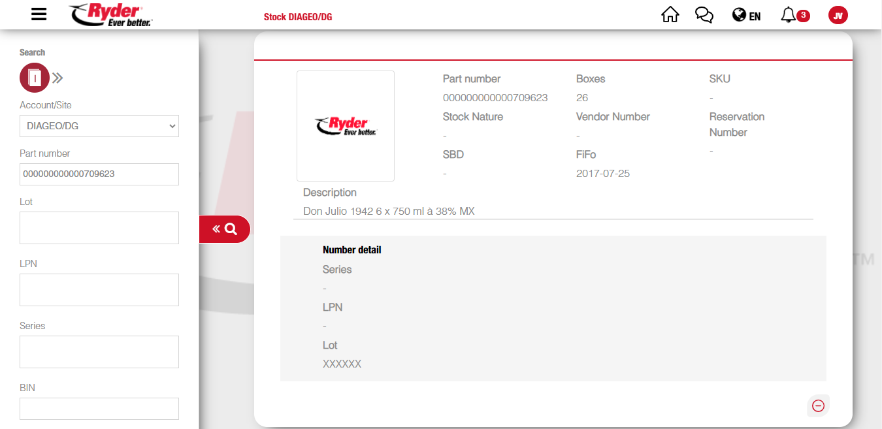Screen dimensions: 882x429
Task: Open the hamburger navigation menu
Action: coord(39,14)
